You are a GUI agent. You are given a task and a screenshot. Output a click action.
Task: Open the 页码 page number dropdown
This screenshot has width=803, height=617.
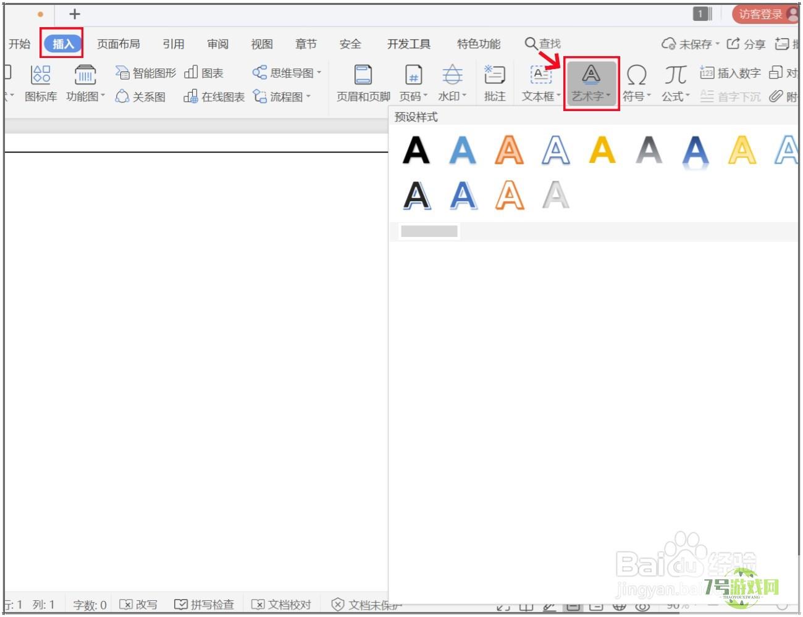413,83
